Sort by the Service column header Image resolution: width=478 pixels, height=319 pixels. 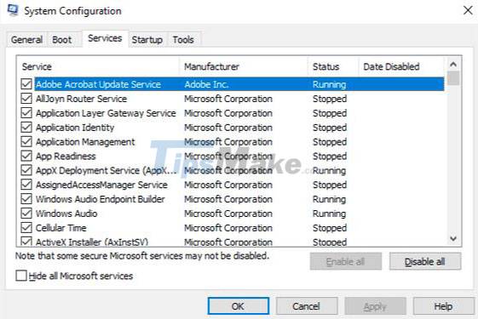(98, 66)
